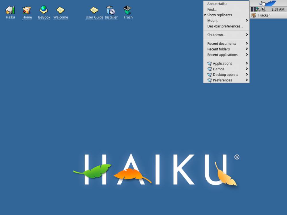Open the network status tray icon
The width and height of the screenshot is (287, 215).
(x=258, y=9)
